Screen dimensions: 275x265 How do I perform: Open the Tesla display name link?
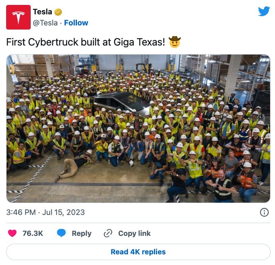click(x=43, y=12)
